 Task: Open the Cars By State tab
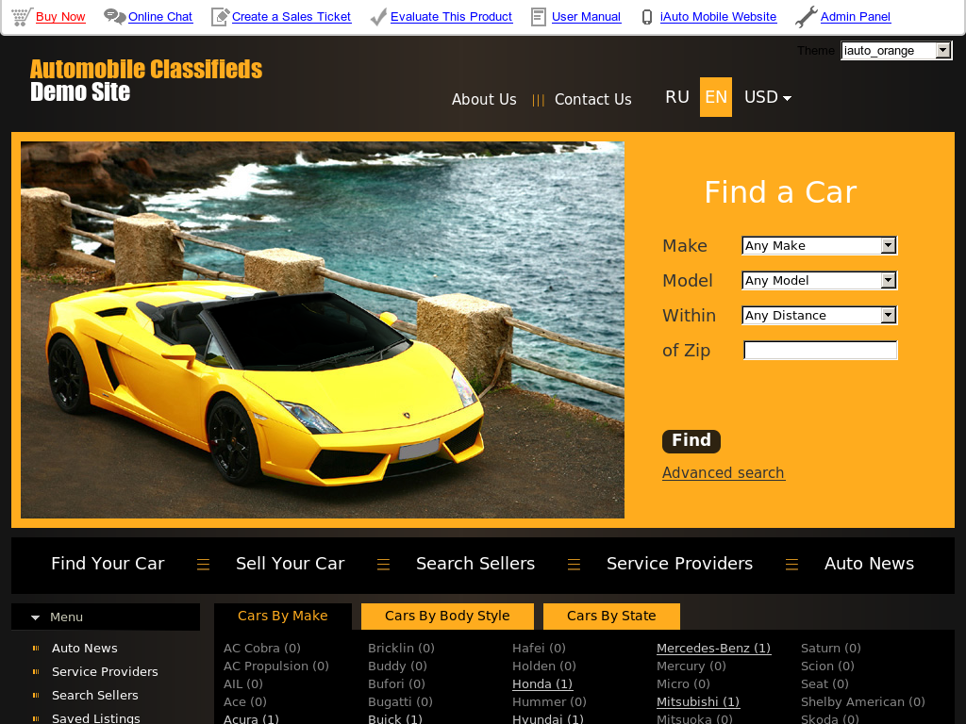tap(611, 616)
